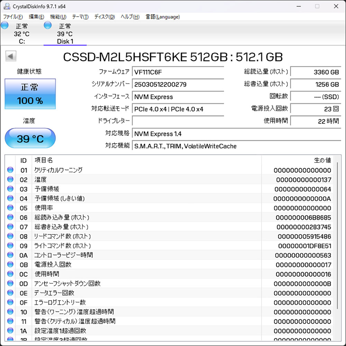The image size is (346, 346).
Task: Click the serial number field
Action: pos(178,84)
